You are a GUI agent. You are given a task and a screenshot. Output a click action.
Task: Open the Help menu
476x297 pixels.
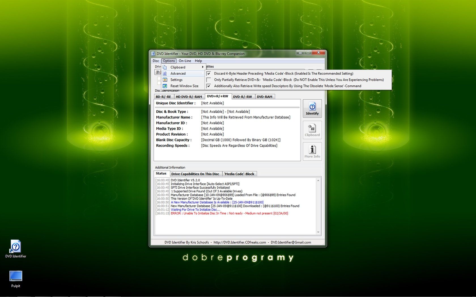click(198, 61)
